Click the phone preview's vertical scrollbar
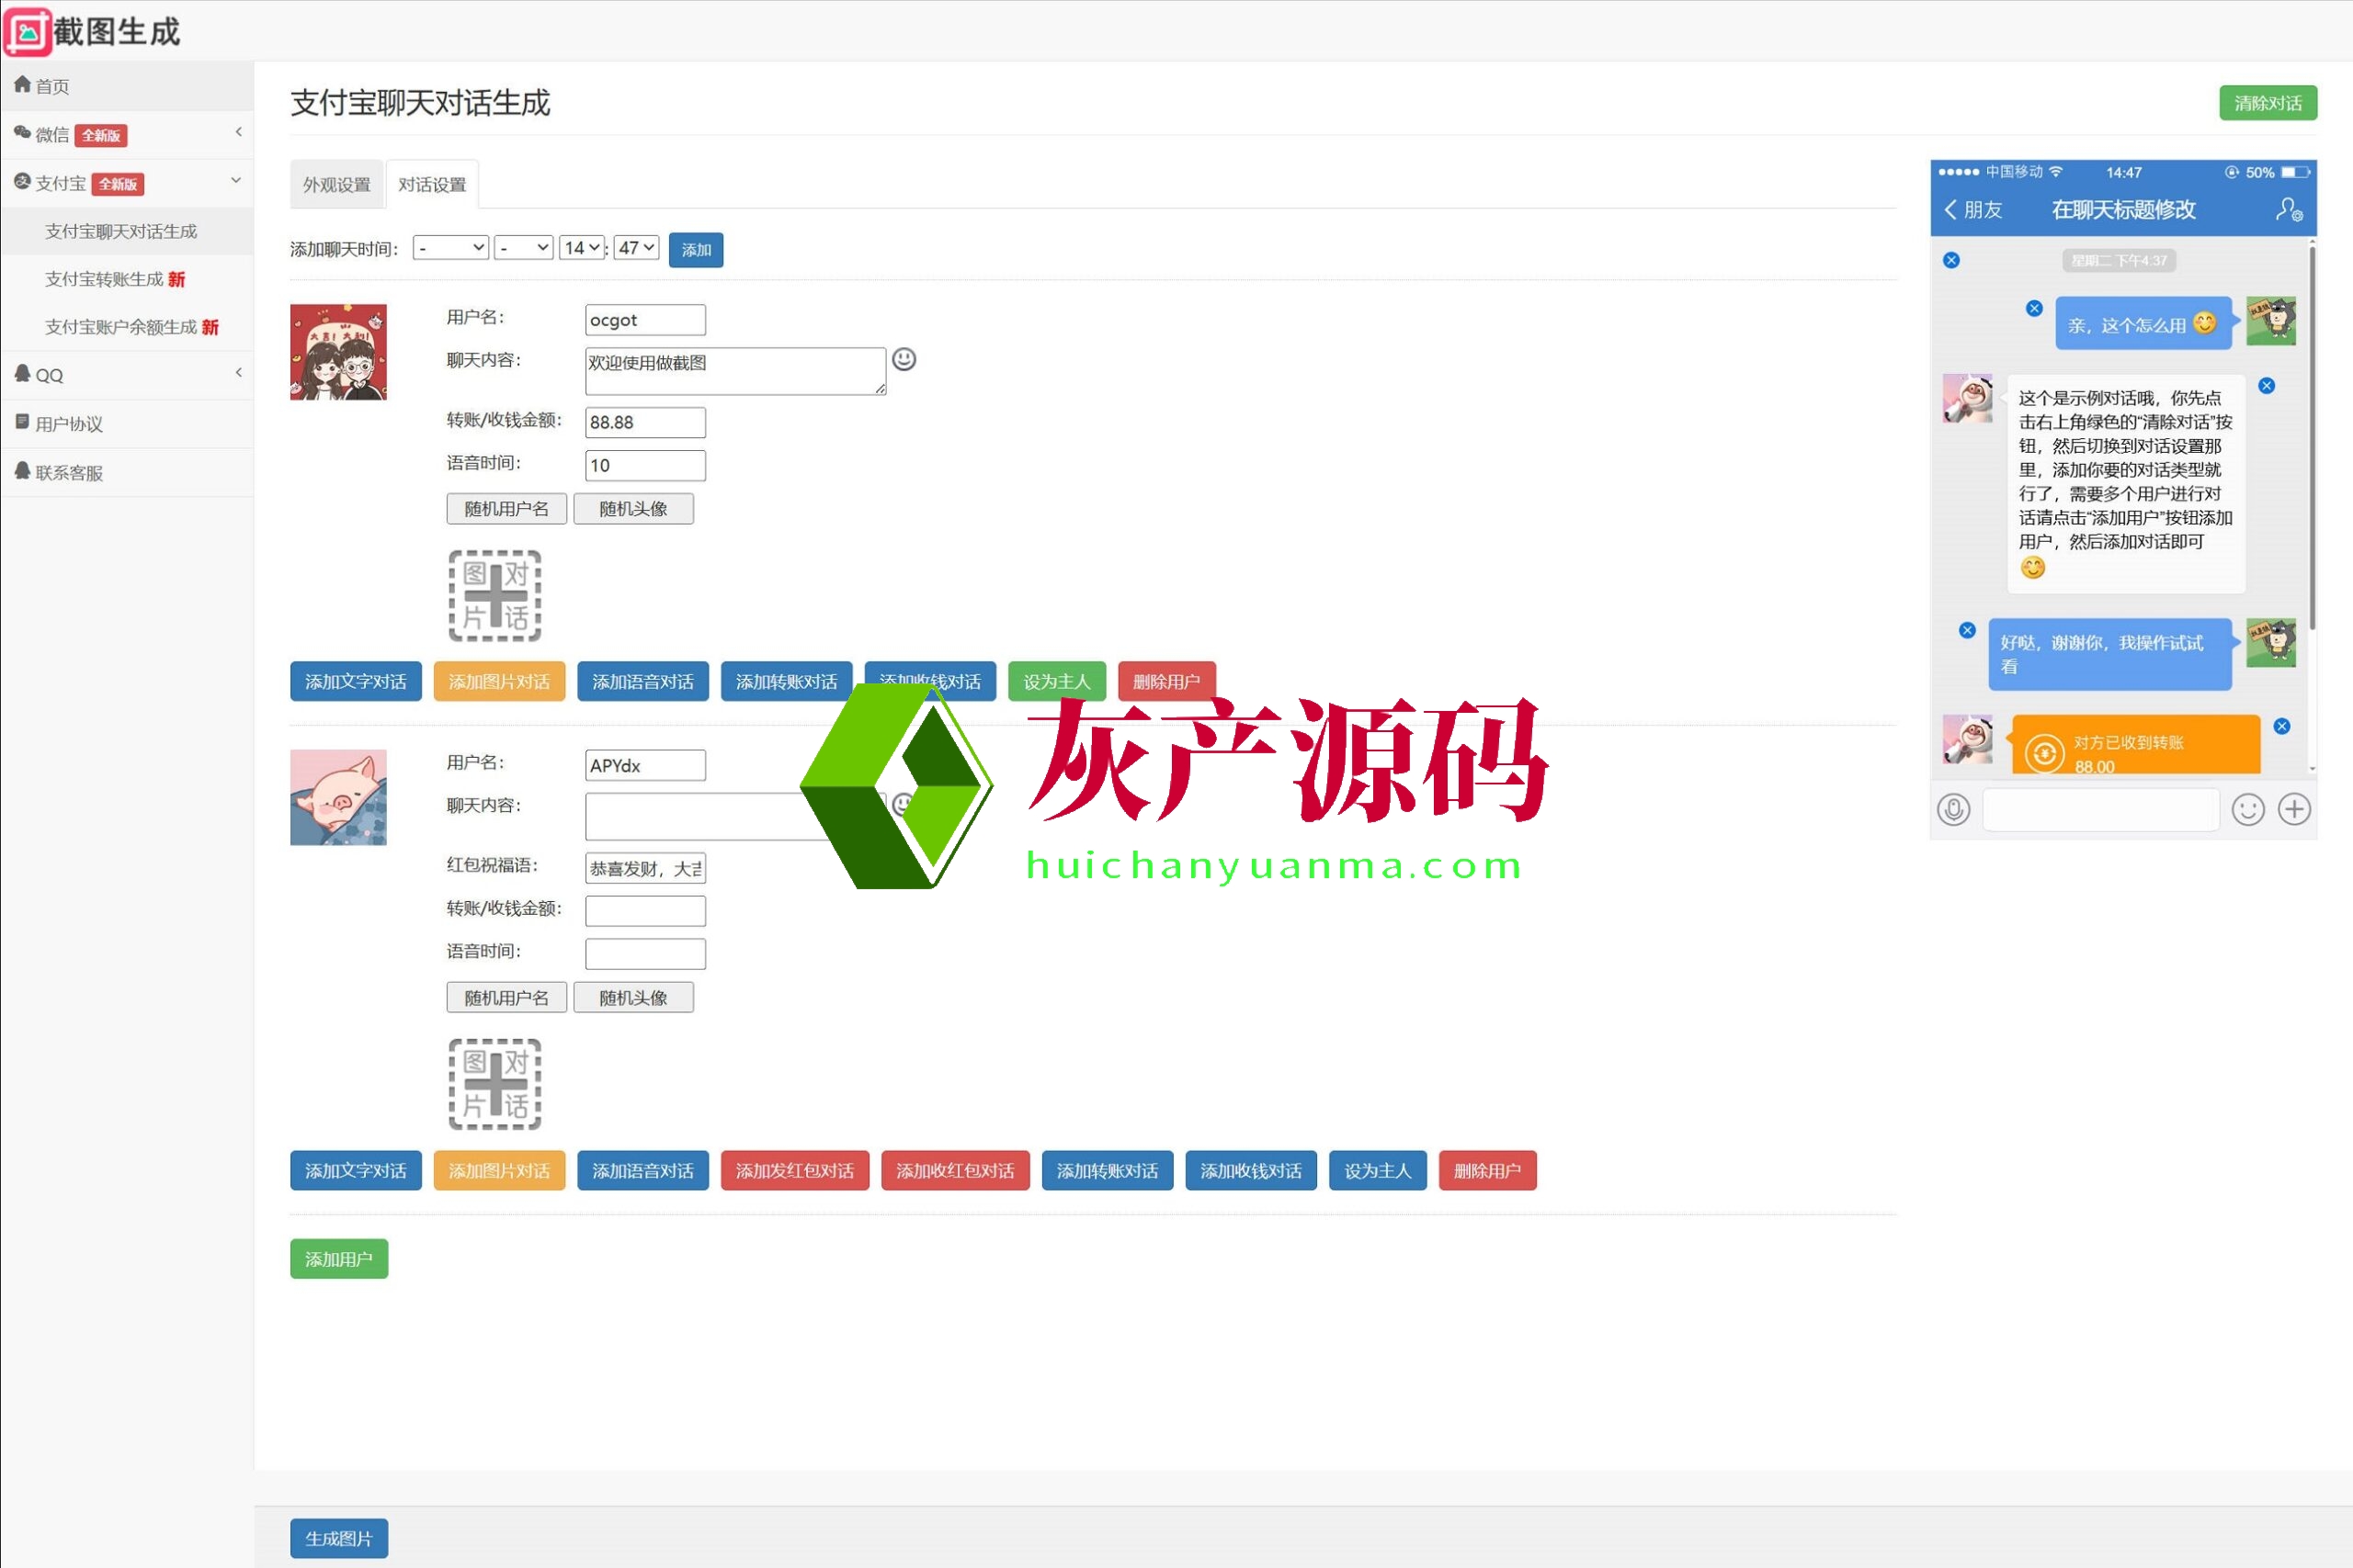Image resolution: width=2353 pixels, height=1568 pixels. click(2312, 440)
